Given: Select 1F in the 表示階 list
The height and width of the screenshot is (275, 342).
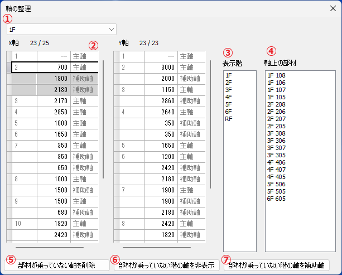Looking at the screenshot, I should click(229, 75).
